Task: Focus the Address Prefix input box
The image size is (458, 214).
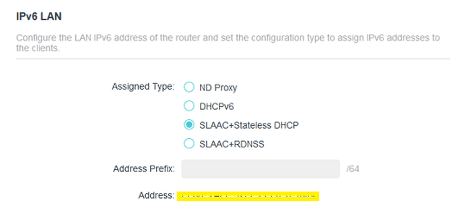Action: (x=261, y=169)
